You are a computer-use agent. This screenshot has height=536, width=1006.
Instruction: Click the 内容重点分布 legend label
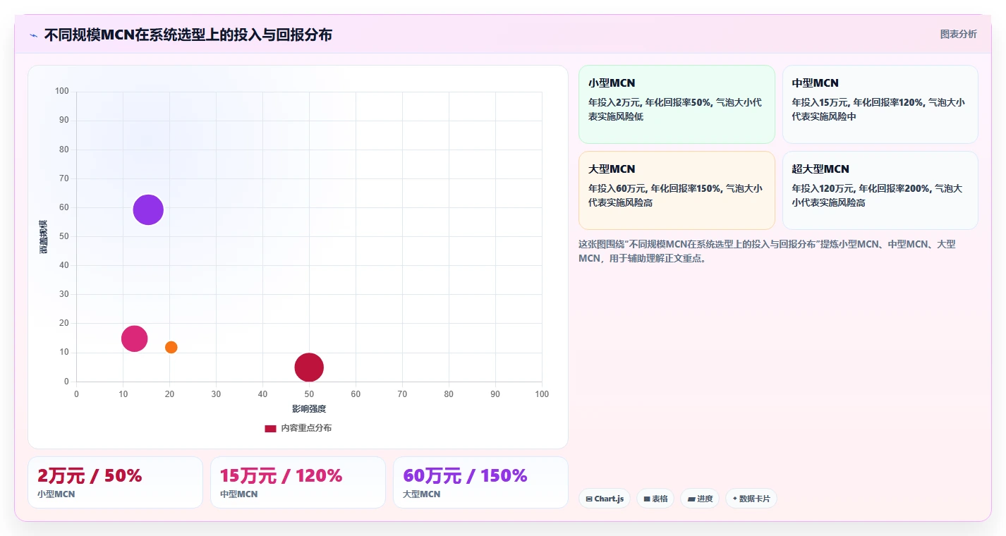click(306, 428)
